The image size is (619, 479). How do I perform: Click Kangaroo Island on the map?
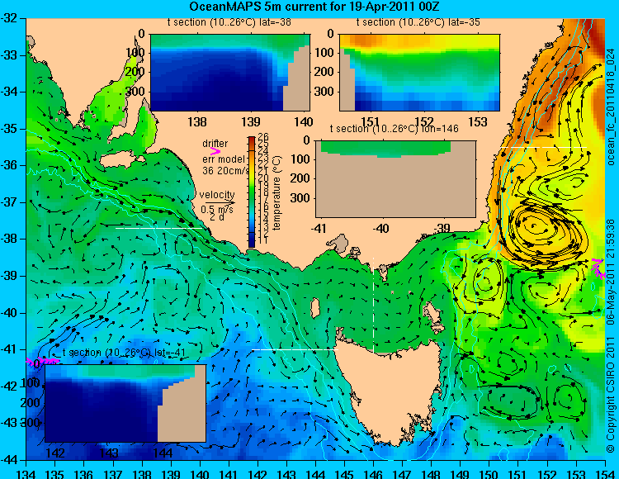coord(120,160)
